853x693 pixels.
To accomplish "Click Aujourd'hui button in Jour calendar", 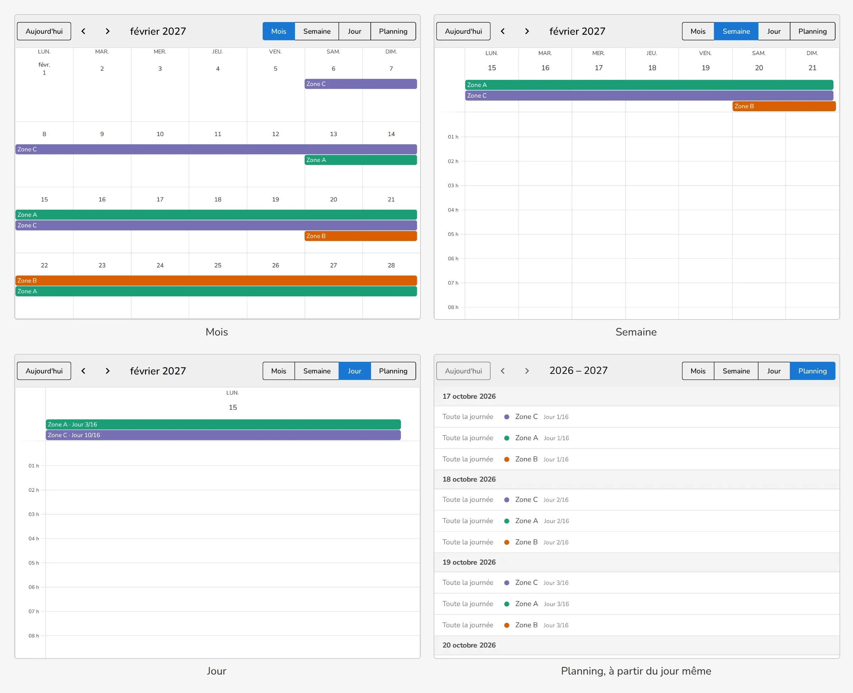I will pos(44,371).
